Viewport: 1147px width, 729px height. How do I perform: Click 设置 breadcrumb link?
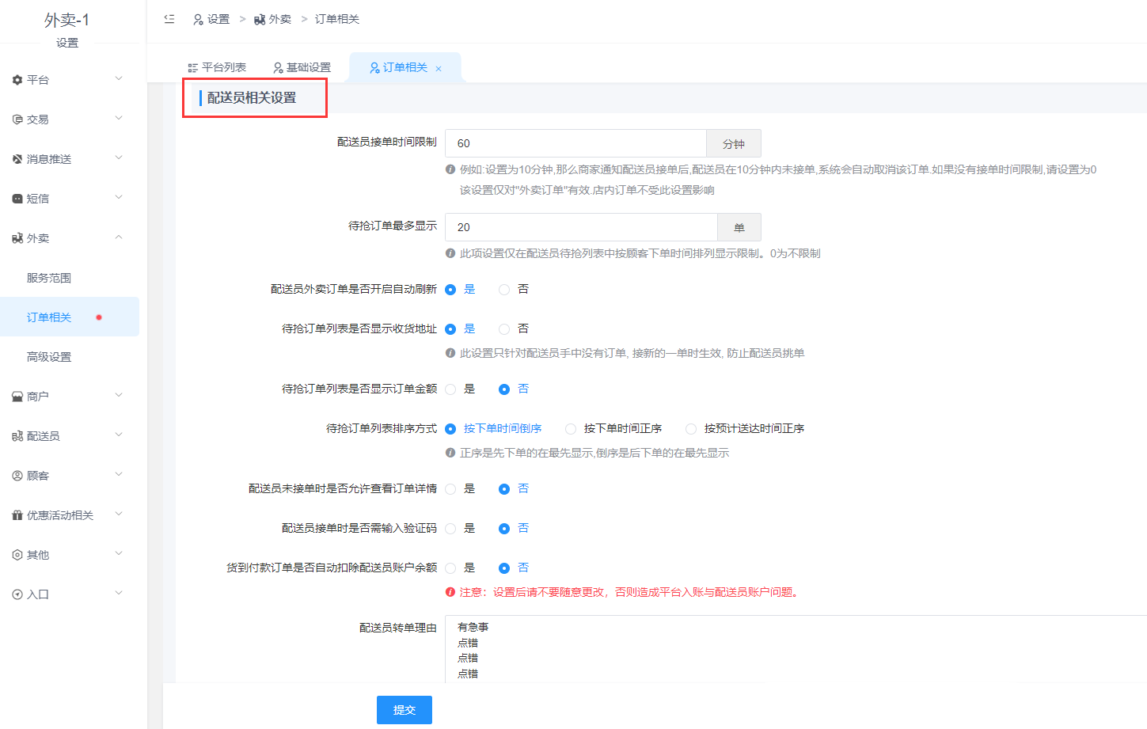(x=218, y=20)
